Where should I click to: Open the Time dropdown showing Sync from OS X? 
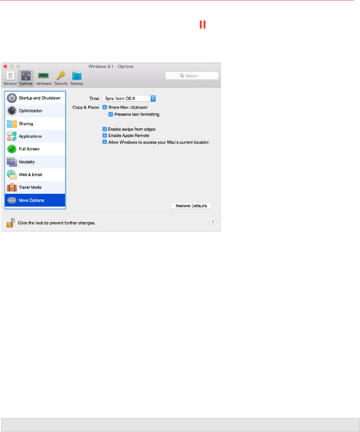click(129, 98)
